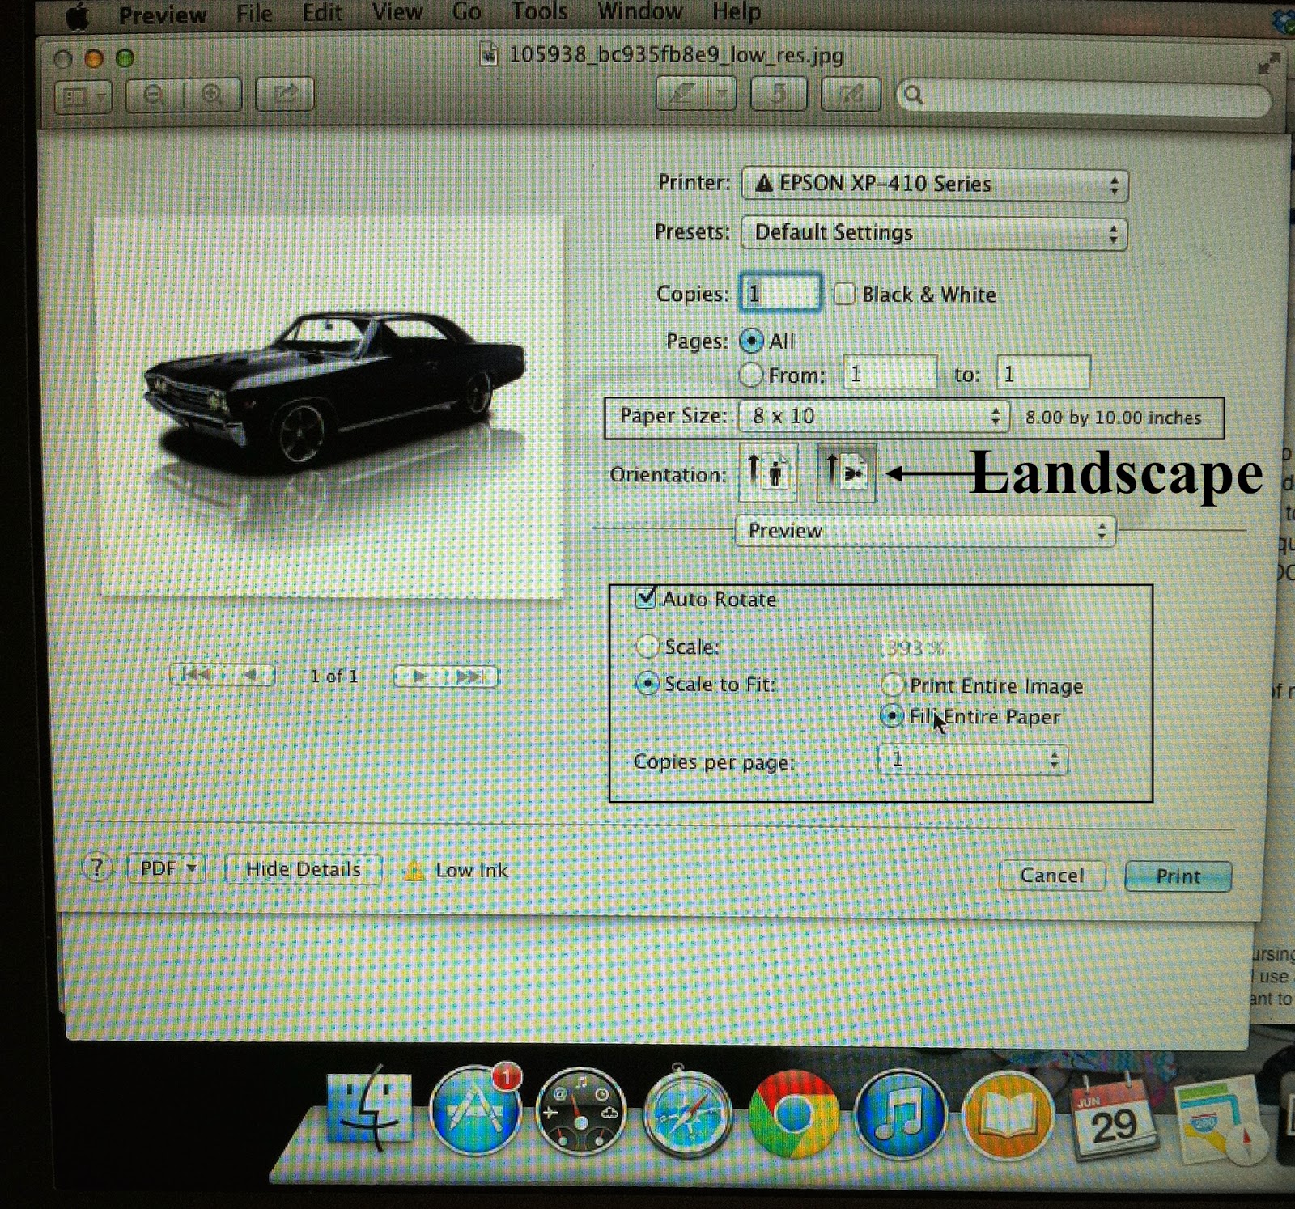Select the Scale to Fit radio button
This screenshot has height=1209, width=1295.
(647, 684)
